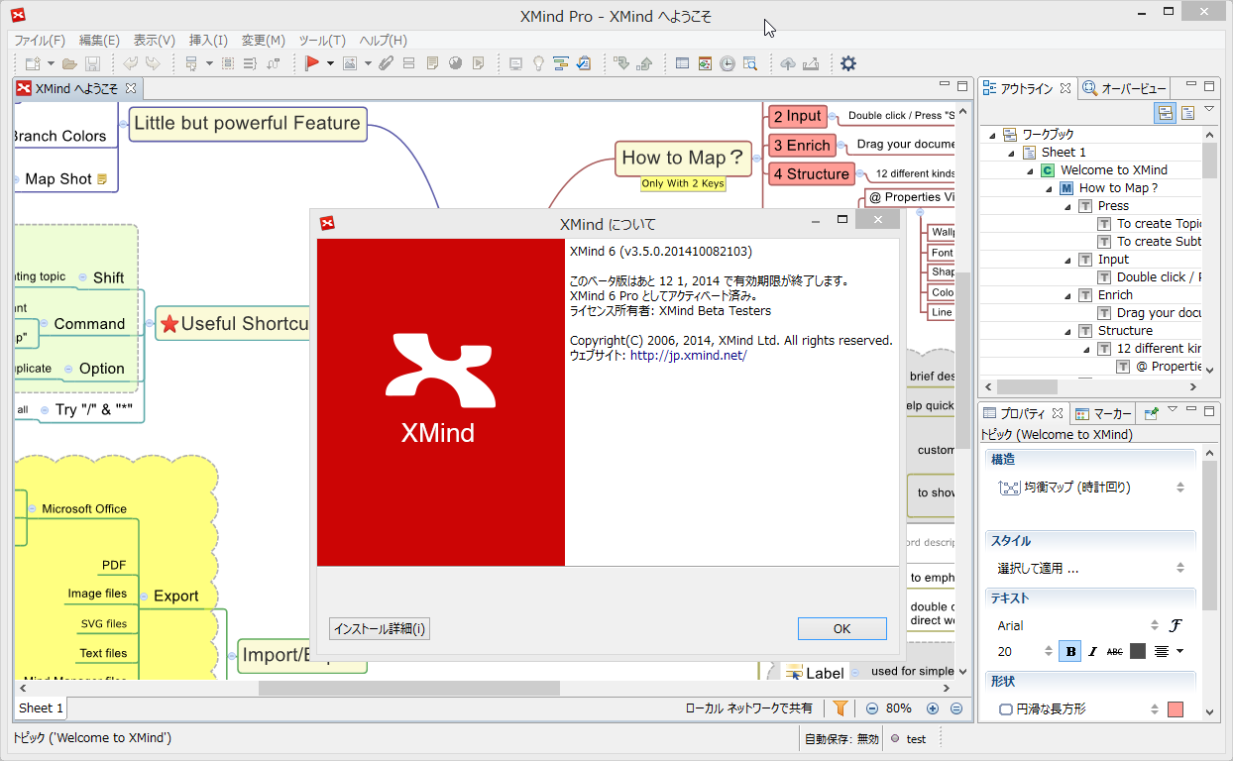Click the clock icon in the toolbar

point(728,63)
